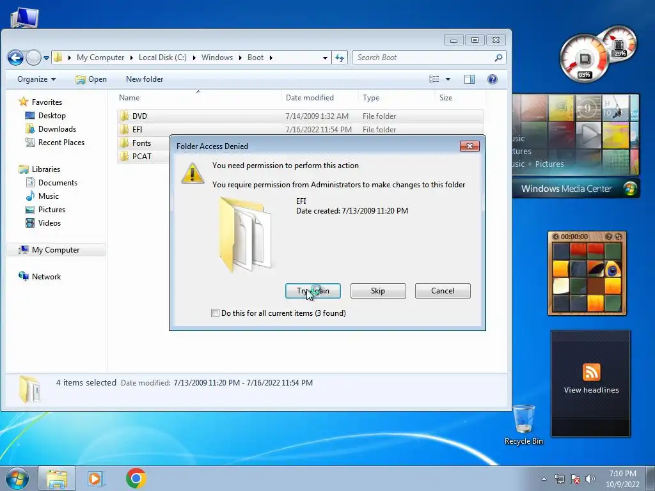Close the Folder Access Denied dialog
Viewport: 655px width, 491px height.
click(470, 146)
